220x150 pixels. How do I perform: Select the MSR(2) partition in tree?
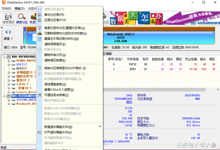pos(21,68)
